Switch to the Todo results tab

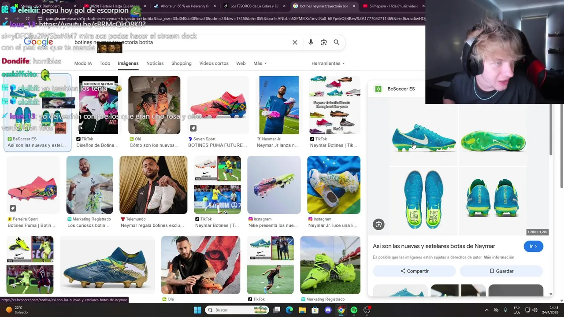pyautogui.click(x=105, y=63)
